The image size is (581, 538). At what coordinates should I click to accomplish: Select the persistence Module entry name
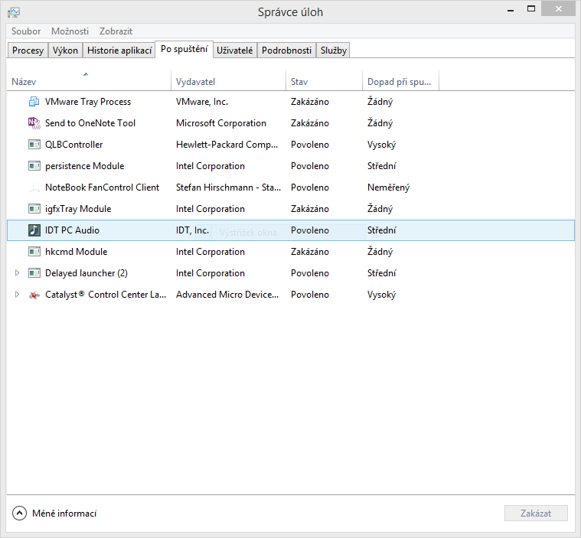84,166
